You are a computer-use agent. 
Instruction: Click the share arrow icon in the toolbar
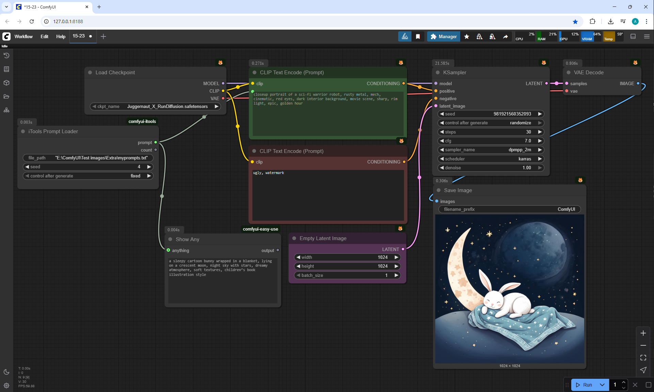tap(505, 36)
